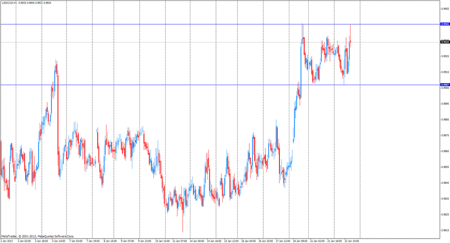The image size is (450, 243).
Task: Click the 11 Jan 07:00 time label
Action: [x=180, y=241]
